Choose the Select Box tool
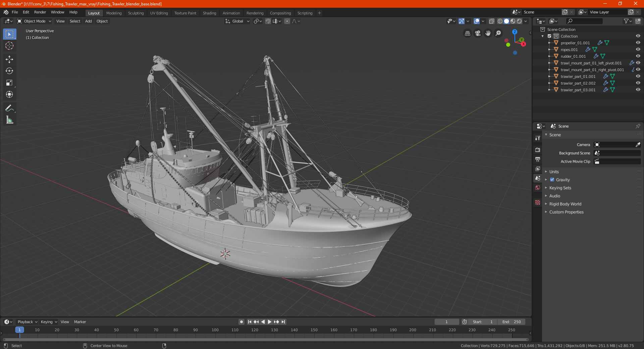The height and width of the screenshot is (349, 644). [9, 34]
